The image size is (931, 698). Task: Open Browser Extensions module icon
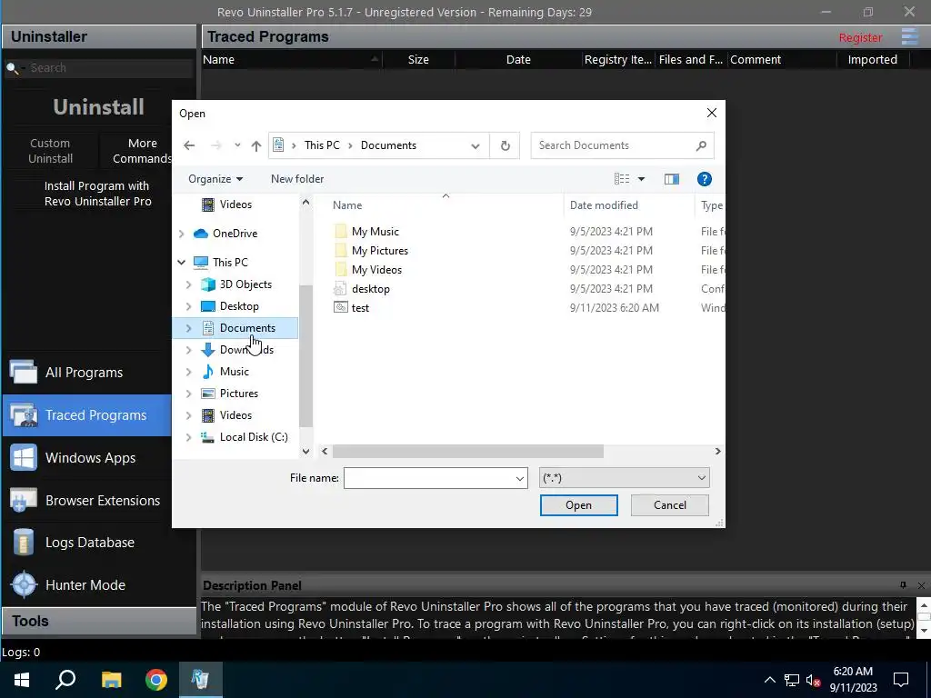point(23,501)
